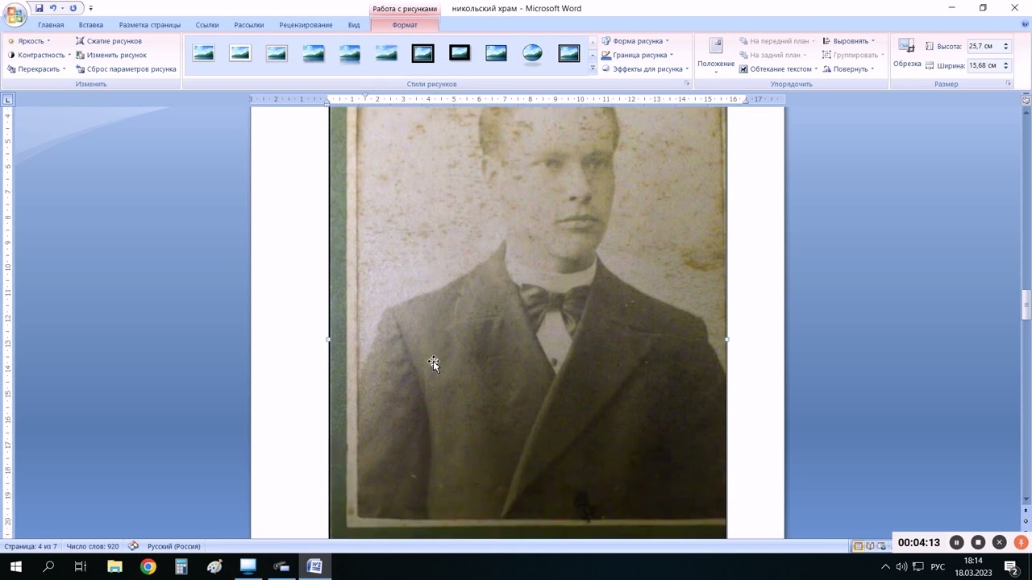
Task: Open Обтекание текстом text wrapping menu
Action: (779, 69)
